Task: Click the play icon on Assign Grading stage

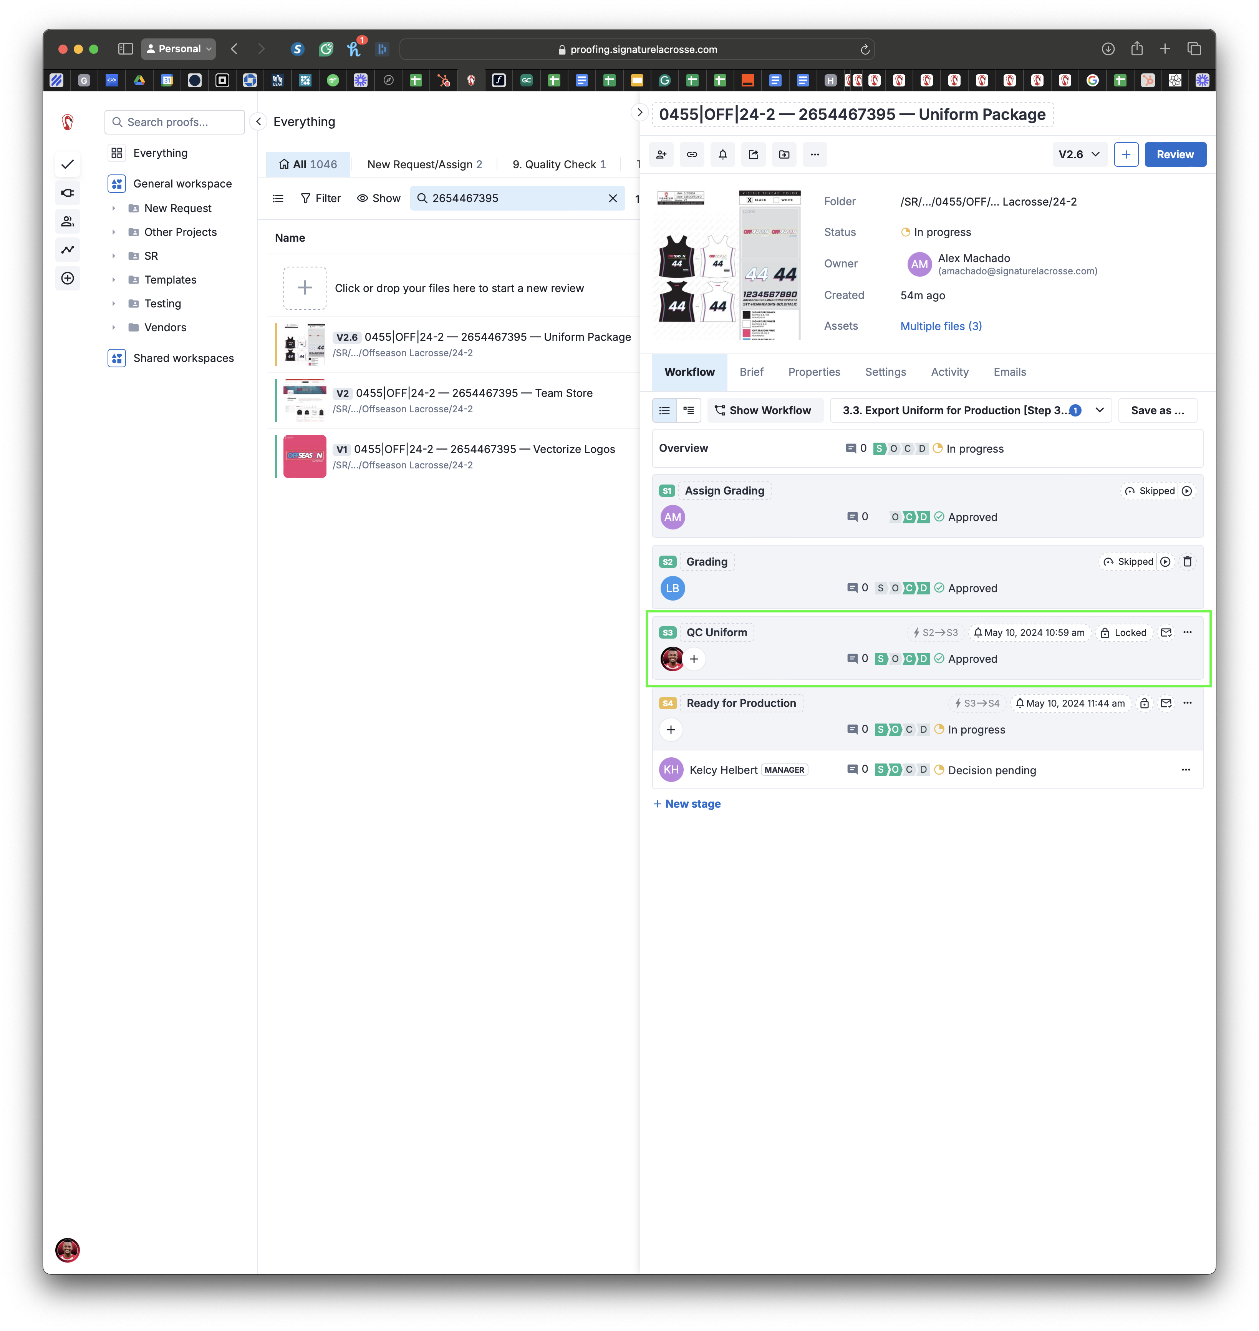Action: pyautogui.click(x=1186, y=491)
